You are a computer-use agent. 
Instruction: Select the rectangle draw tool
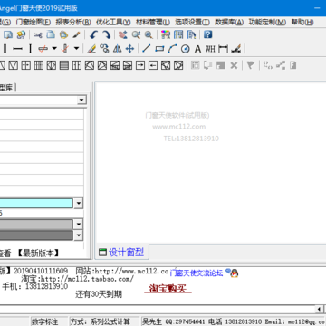click(159, 49)
